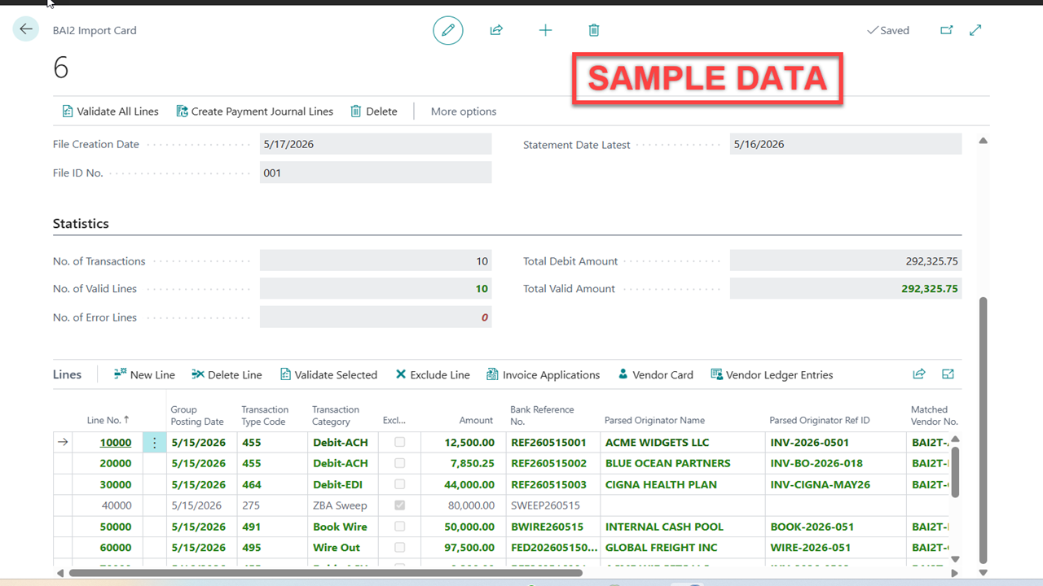Open Group Posting Date column header

tap(197, 416)
